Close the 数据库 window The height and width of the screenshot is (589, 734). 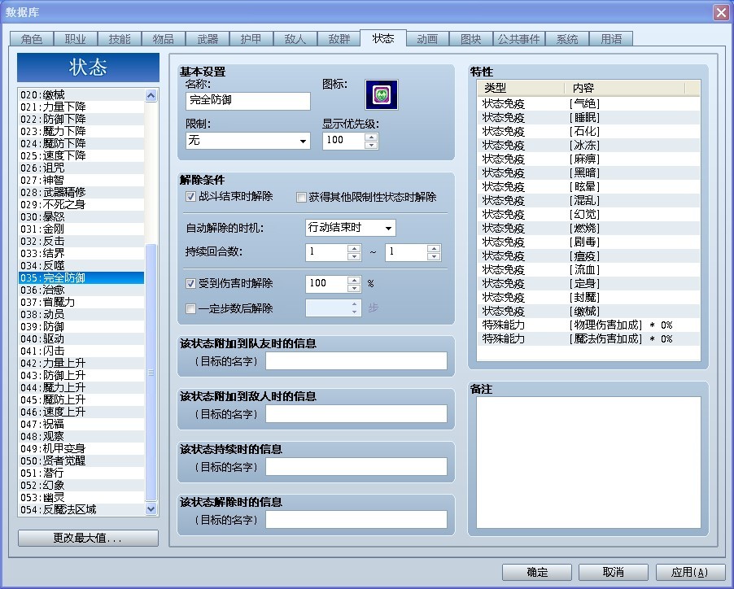[x=721, y=12]
